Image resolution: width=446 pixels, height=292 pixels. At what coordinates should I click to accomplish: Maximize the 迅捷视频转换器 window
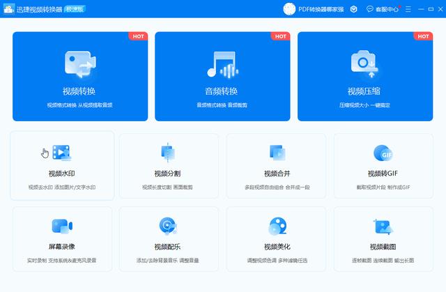431,9
